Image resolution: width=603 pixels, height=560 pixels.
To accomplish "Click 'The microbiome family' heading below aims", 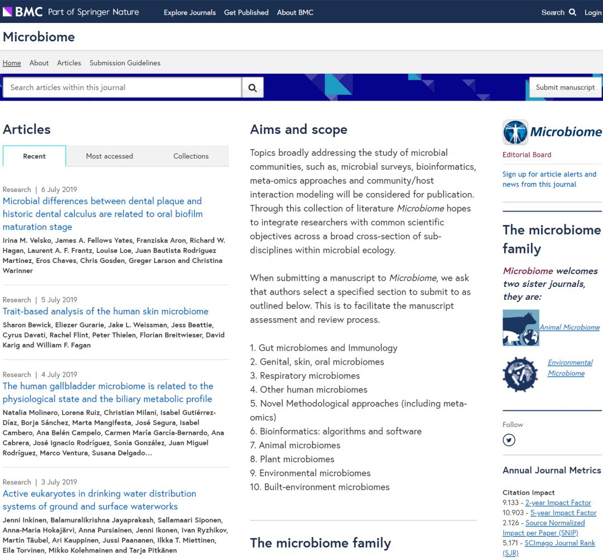I will pos(320,543).
